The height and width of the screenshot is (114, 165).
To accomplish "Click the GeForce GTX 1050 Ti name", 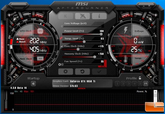I will click(x=83, y=81).
